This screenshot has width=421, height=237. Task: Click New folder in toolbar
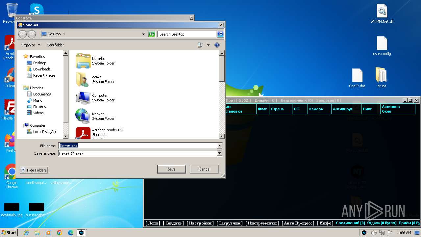pyautogui.click(x=55, y=45)
